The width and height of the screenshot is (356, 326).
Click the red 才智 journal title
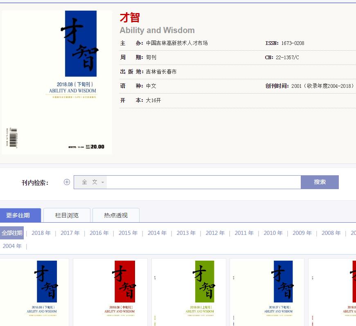[x=130, y=18]
